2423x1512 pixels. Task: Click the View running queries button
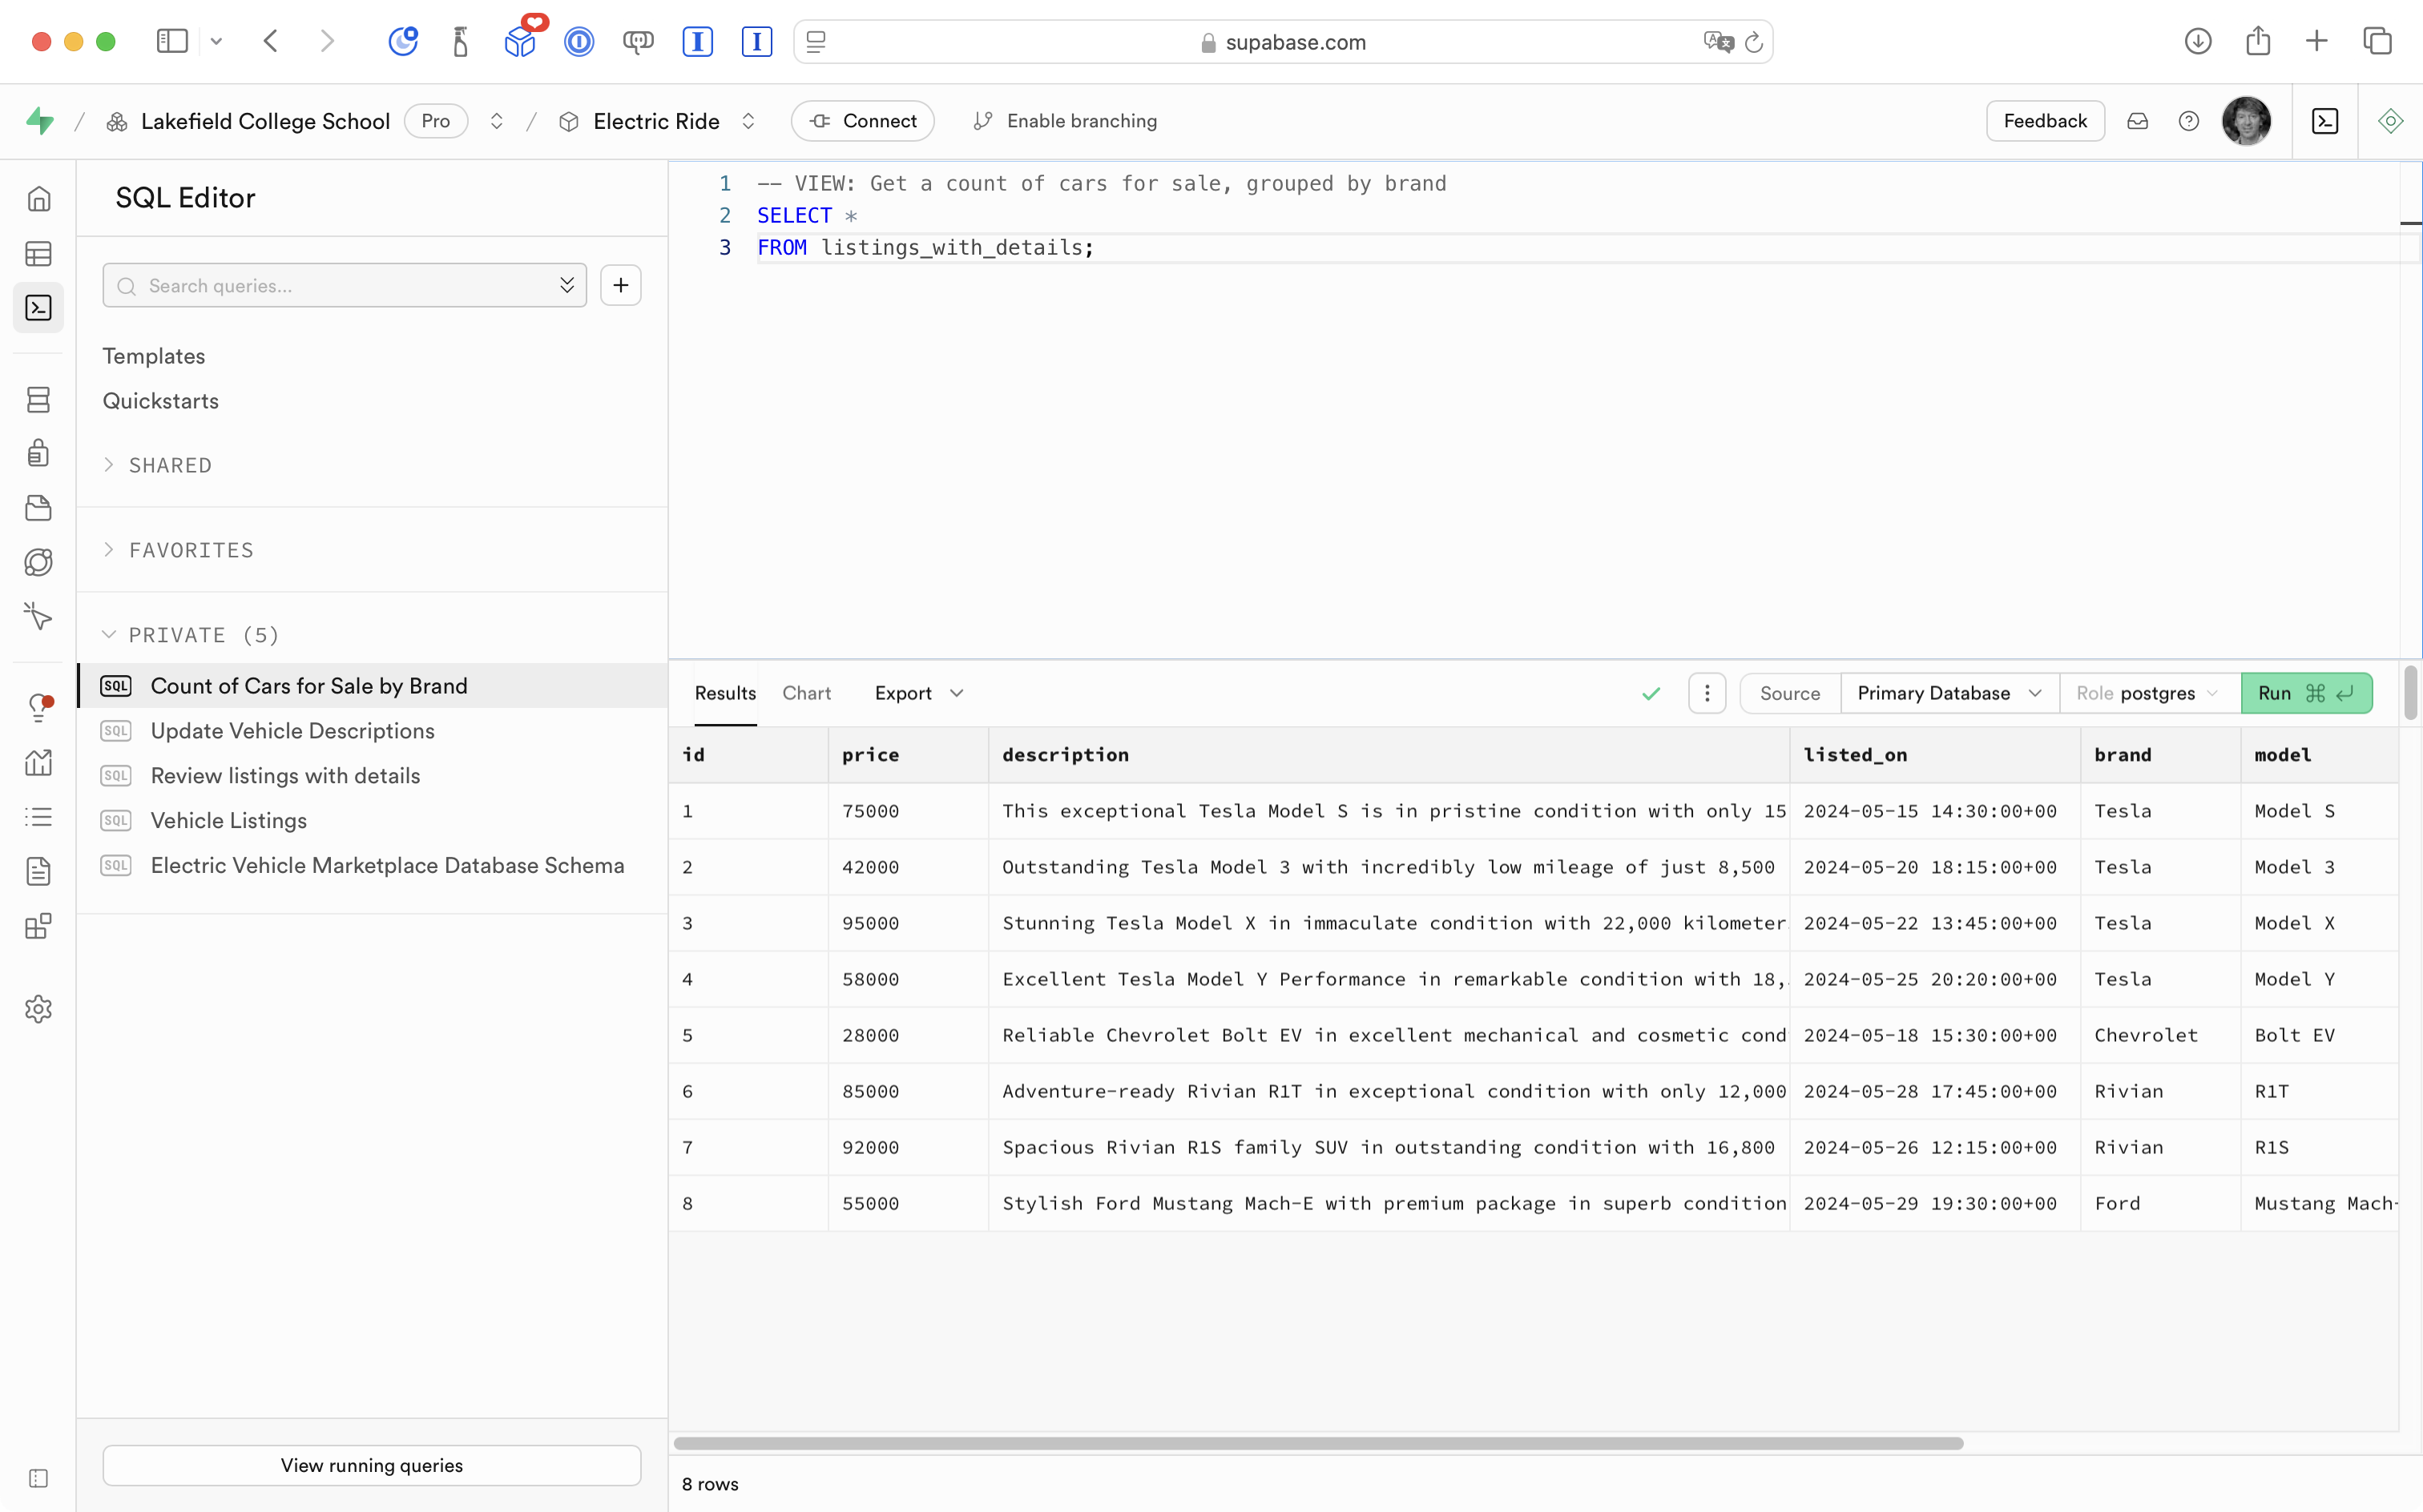click(x=371, y=1465)
